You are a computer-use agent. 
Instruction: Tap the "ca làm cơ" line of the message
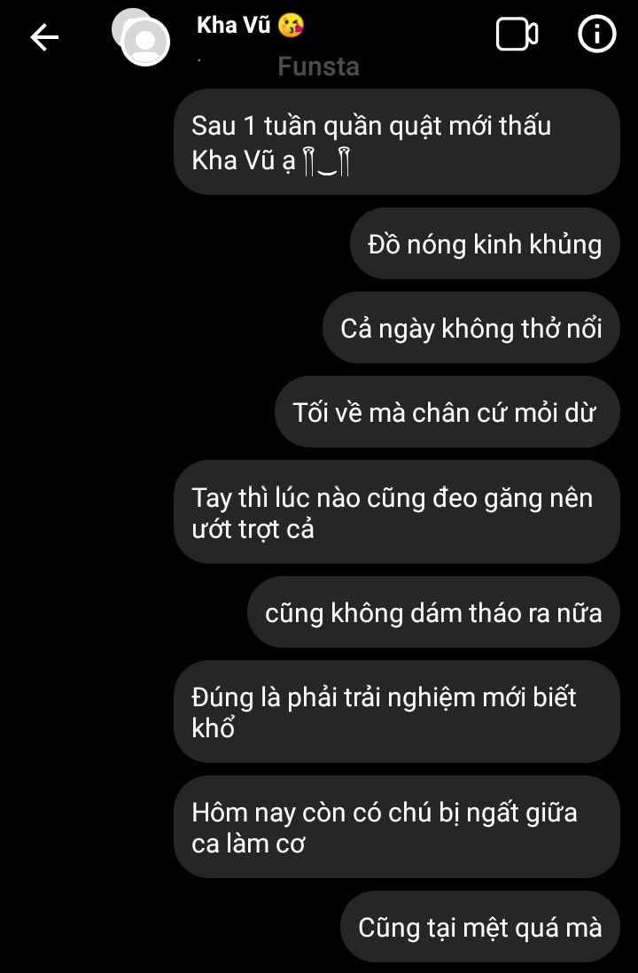coord(248,844)
